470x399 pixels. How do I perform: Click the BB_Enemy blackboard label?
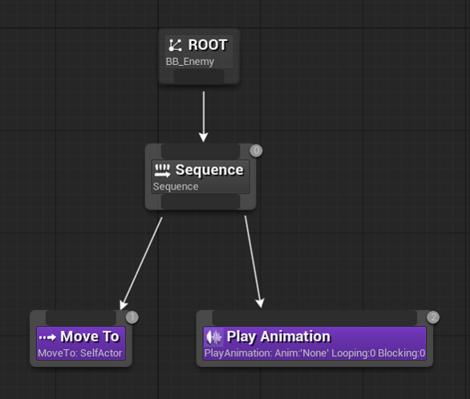click(x=190, y=62)
